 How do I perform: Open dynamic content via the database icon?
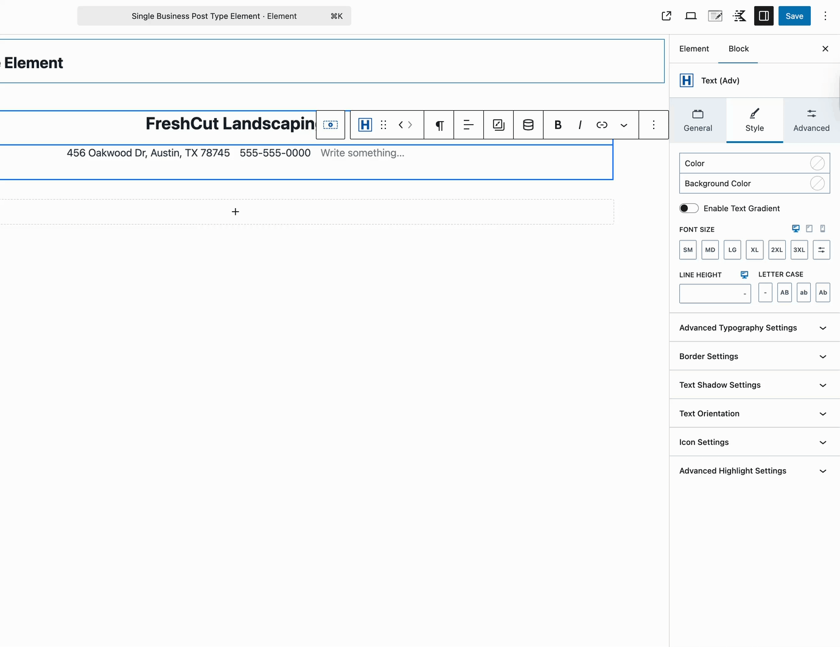pos(528,124)
